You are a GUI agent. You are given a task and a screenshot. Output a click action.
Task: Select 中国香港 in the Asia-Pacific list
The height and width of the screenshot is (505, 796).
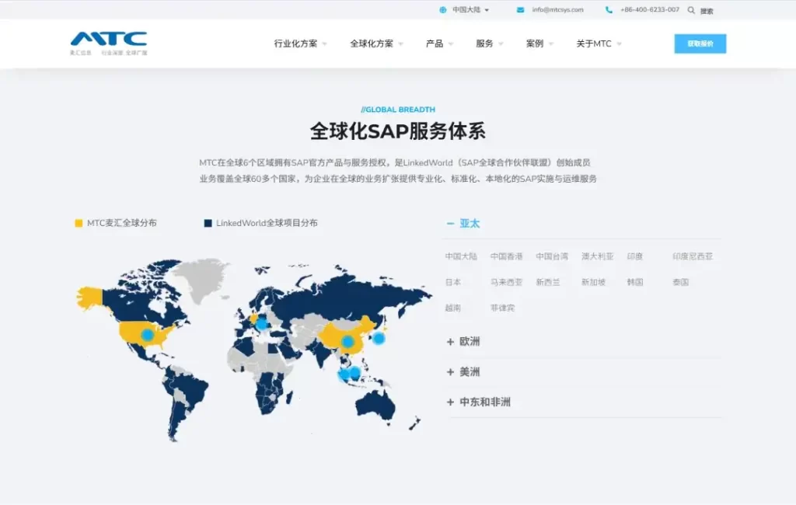point(505,255)
